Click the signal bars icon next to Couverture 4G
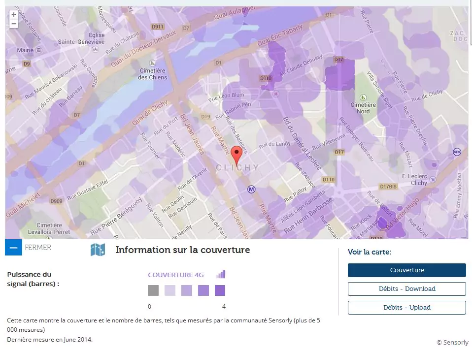The height and width of the screenshot is (350, 472). [221, 274]
